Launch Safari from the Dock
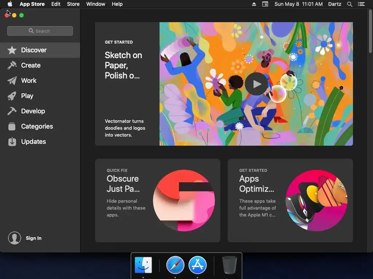 pyautogui.click(x=175, y=265)
